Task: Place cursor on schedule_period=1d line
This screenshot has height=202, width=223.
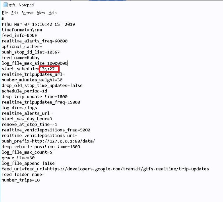Action: pyautogui.click(x=24, y=91)
